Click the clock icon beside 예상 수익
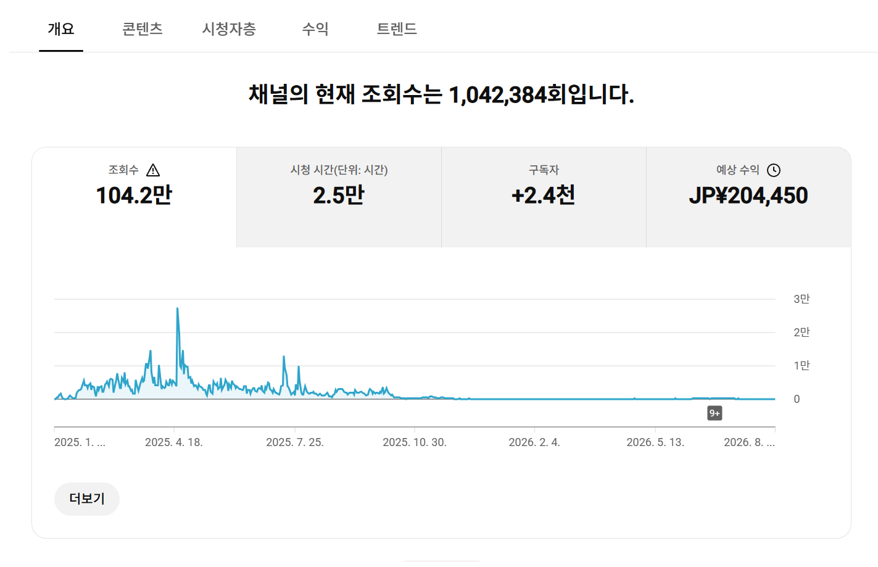 point(774,170)
